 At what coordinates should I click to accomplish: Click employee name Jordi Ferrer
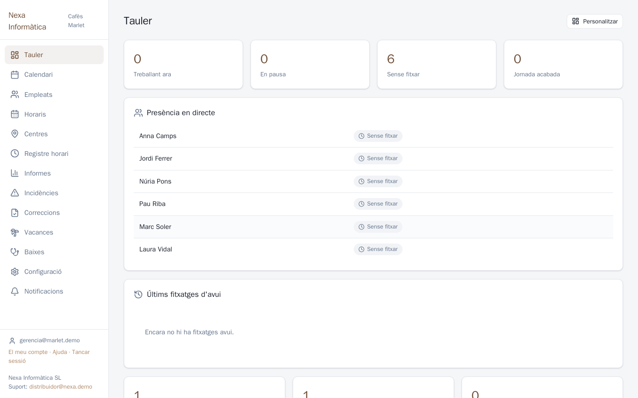(156, 159)
